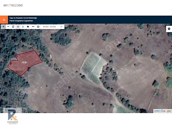Screen dimensions: 172x129
Task: Click Parsel Sorgulama Uygulaması subtitle
Action: 21,21
